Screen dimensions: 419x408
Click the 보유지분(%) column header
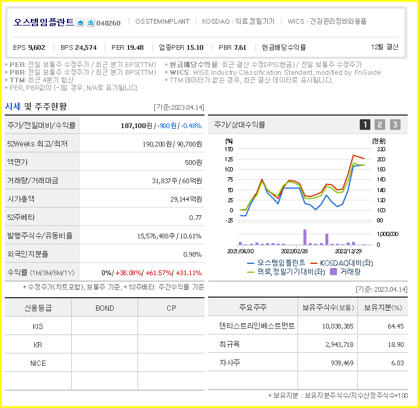(383, 307)
